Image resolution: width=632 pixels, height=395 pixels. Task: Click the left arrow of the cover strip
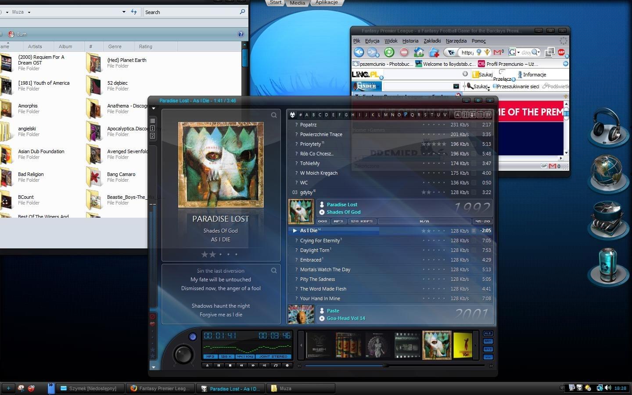(x=302, y=345)
